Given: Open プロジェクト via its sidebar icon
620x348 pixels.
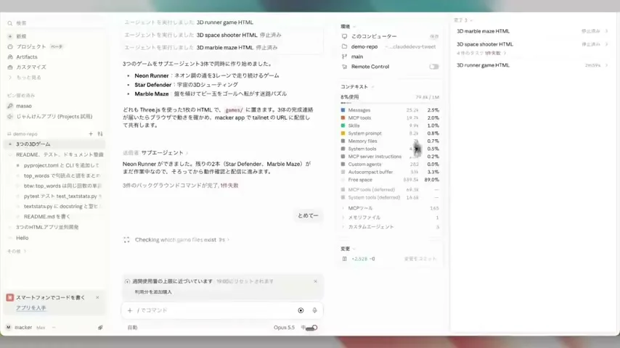Looking at the screenshot, I should tap(10, 46).
